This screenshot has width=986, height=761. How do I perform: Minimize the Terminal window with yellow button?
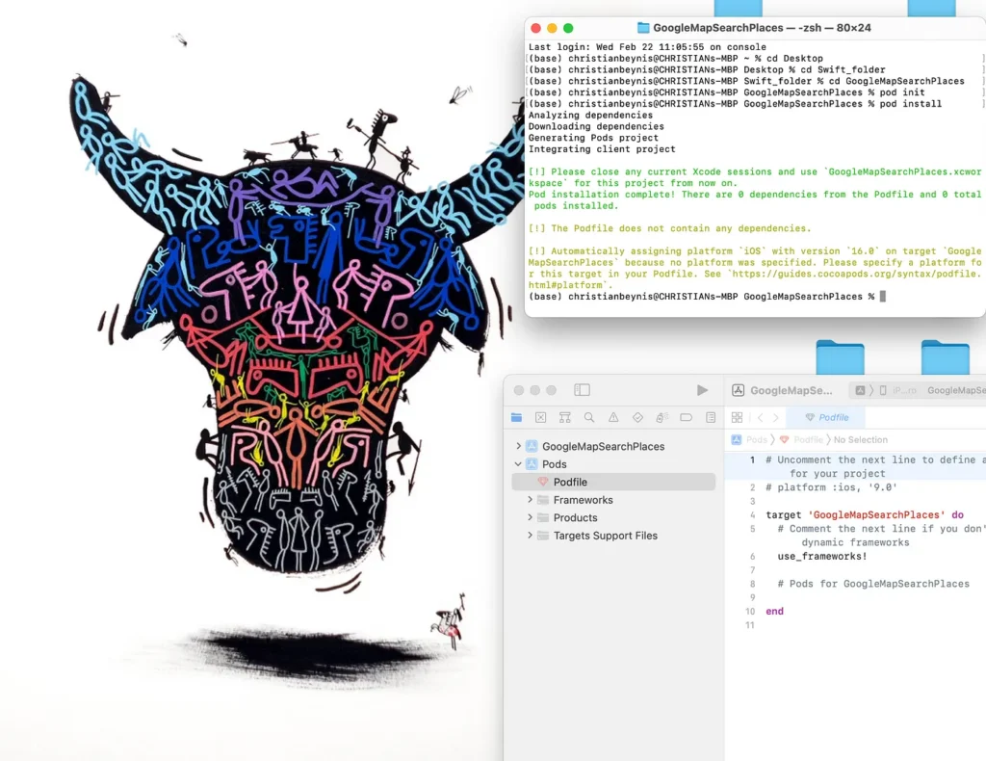click(x=552, y=28)
